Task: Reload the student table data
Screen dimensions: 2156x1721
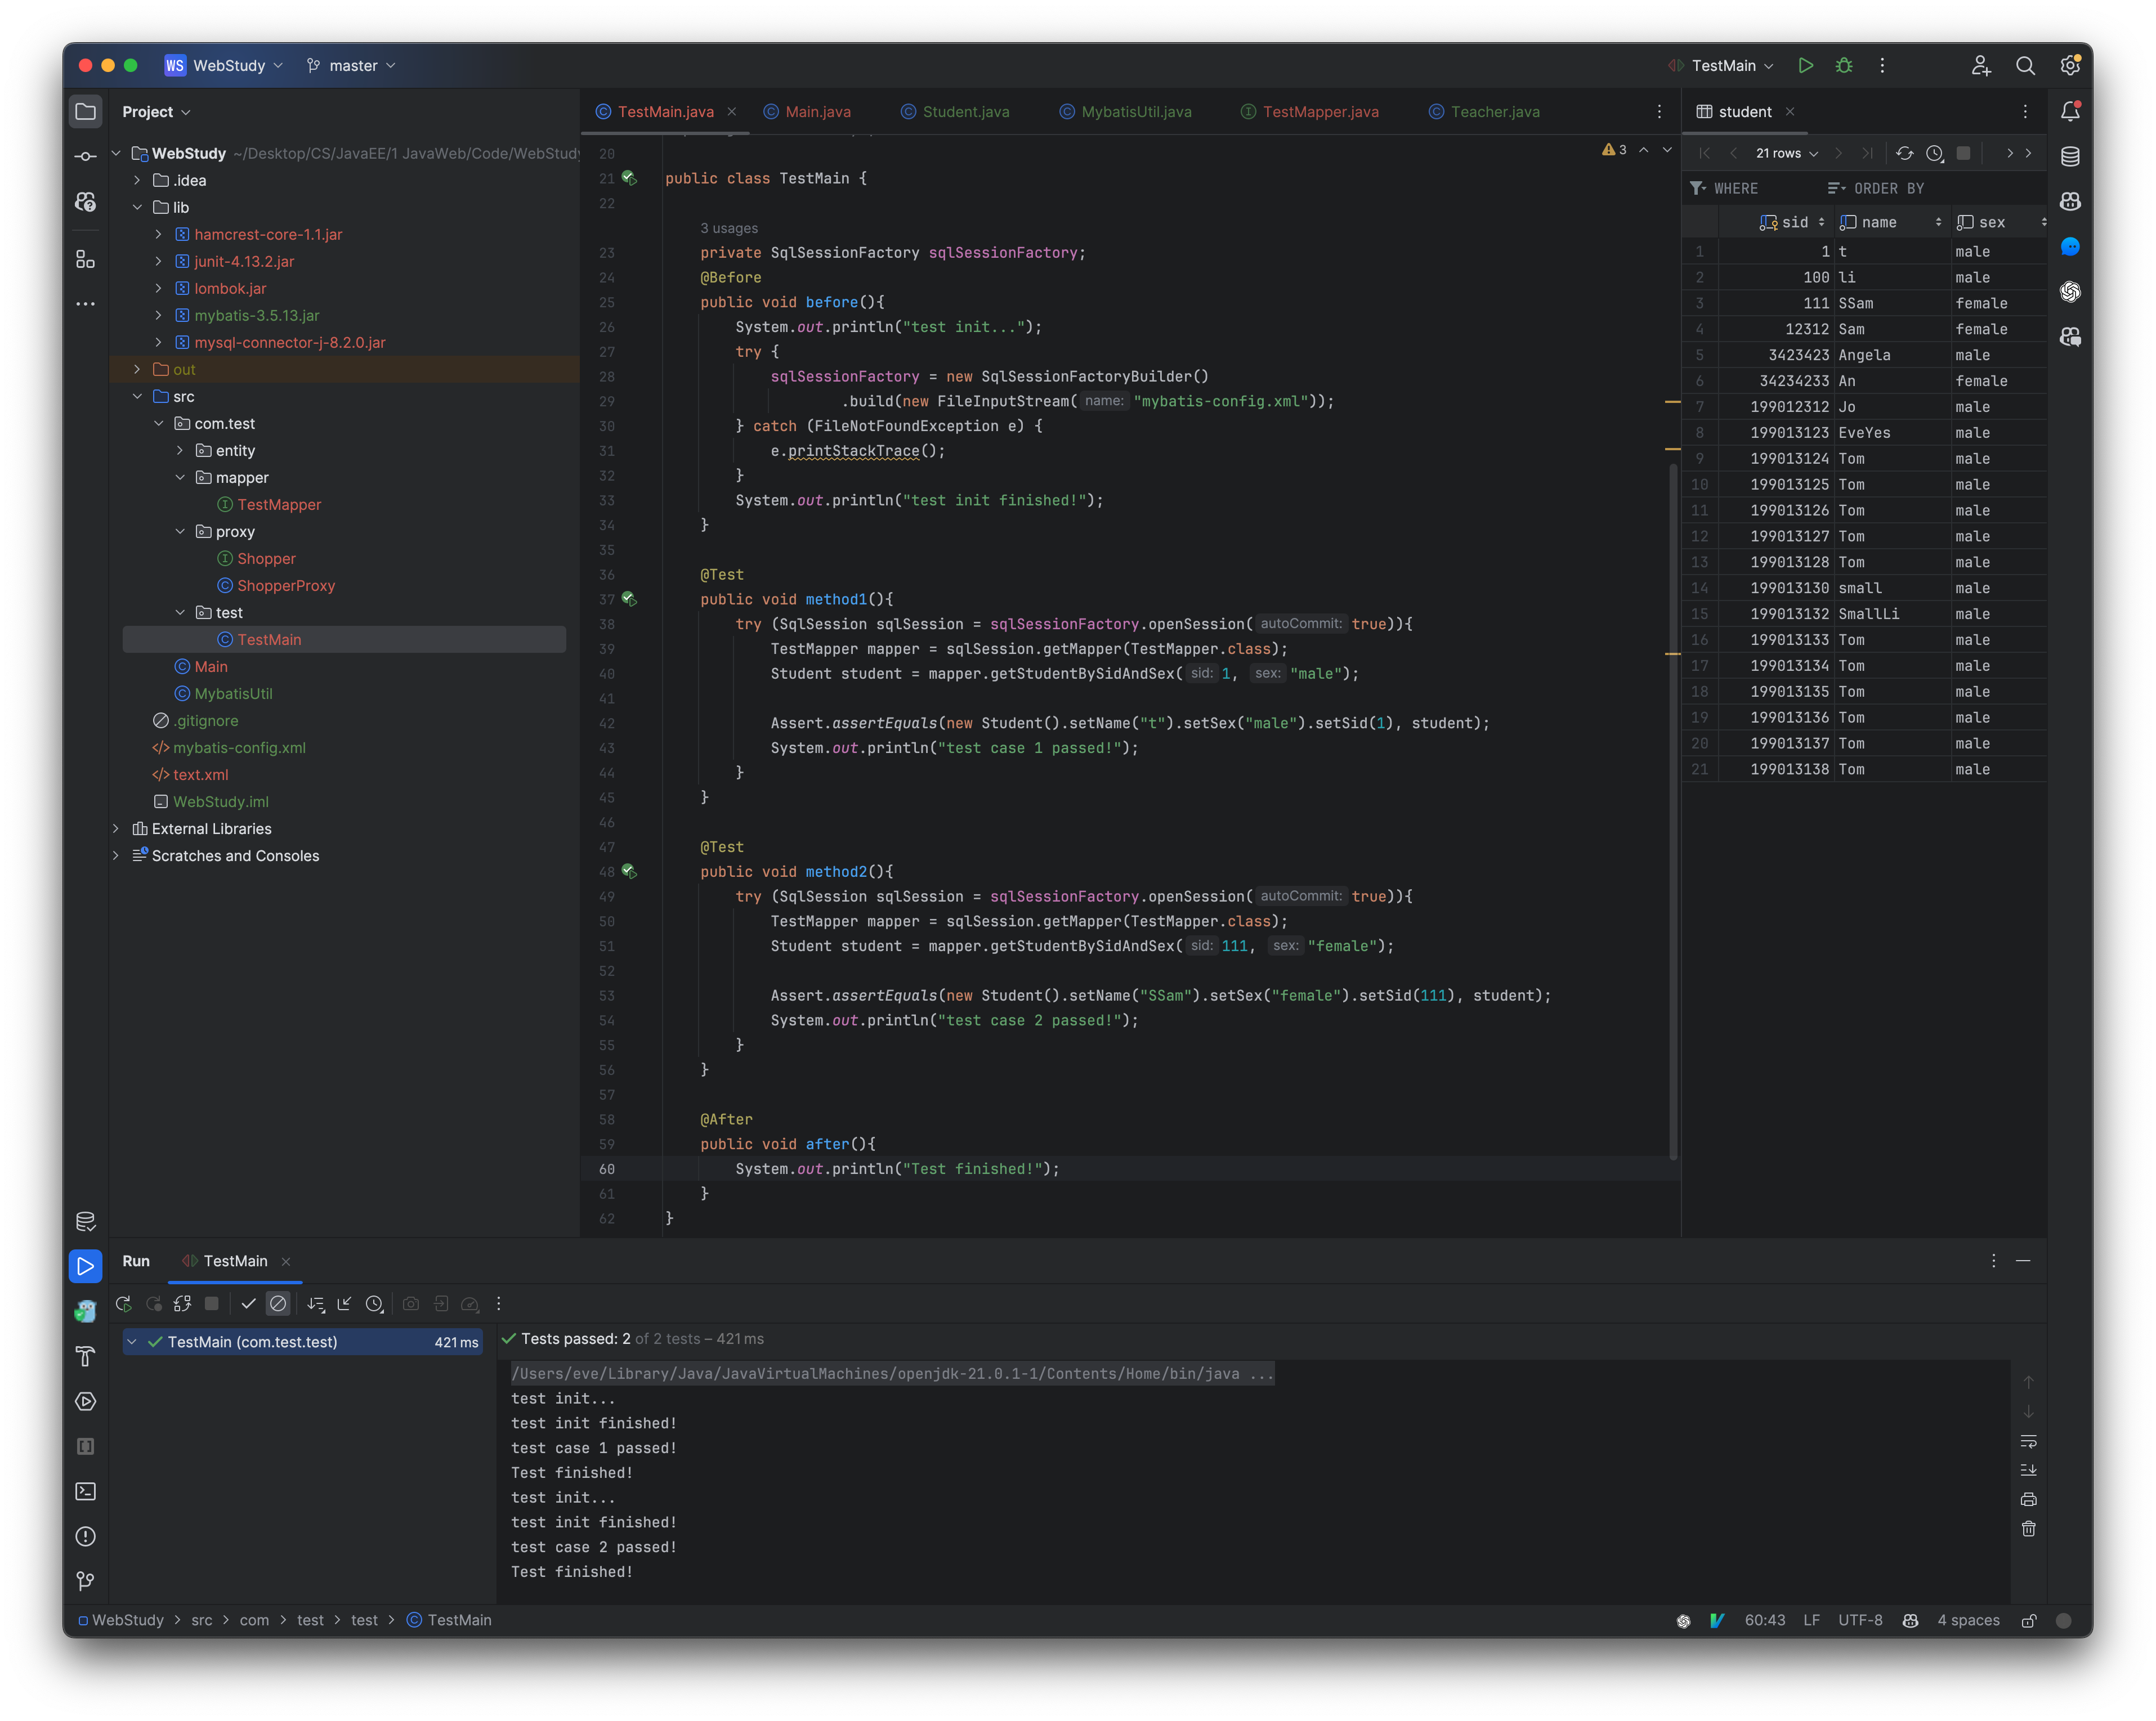Action: (x=1904, y=153)
